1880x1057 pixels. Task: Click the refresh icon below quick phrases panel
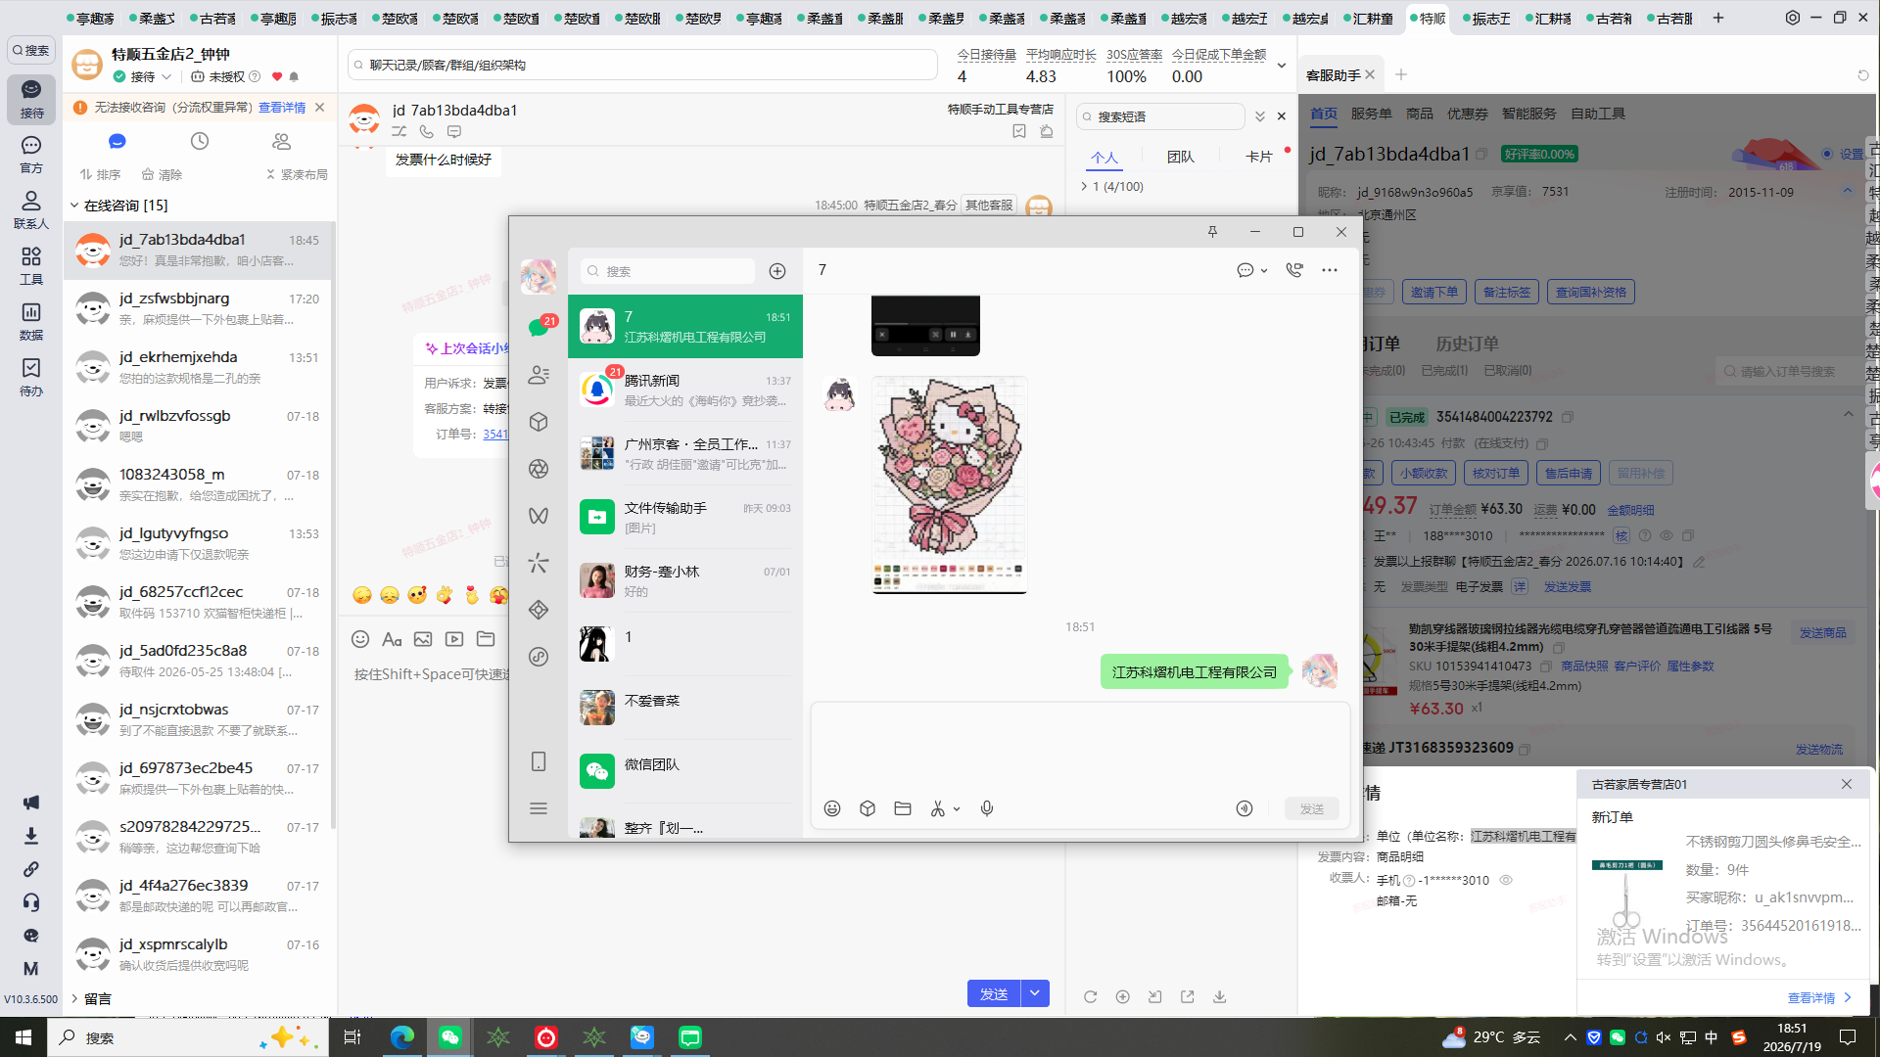coord(1090,997)
